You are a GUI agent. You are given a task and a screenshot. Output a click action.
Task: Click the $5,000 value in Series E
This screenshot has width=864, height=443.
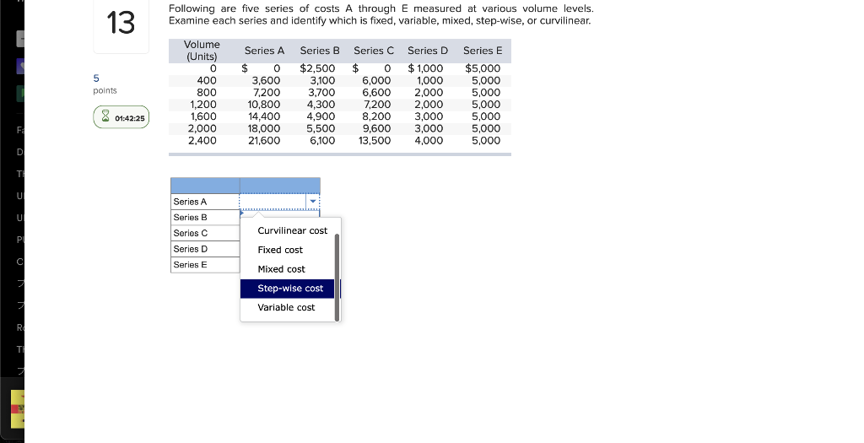[x=483, y=68]
